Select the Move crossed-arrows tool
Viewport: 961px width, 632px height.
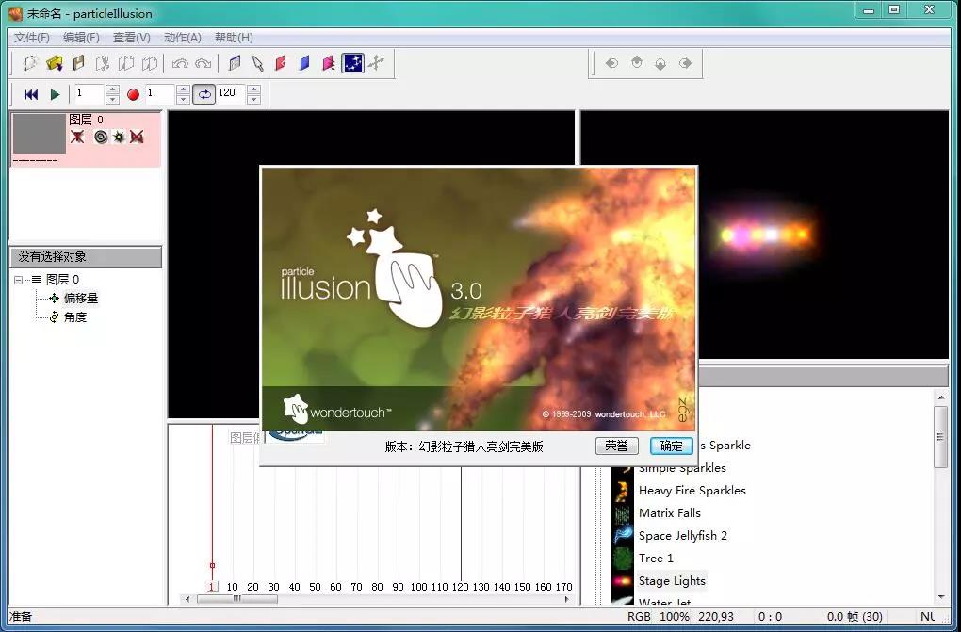tap(376, 63)
